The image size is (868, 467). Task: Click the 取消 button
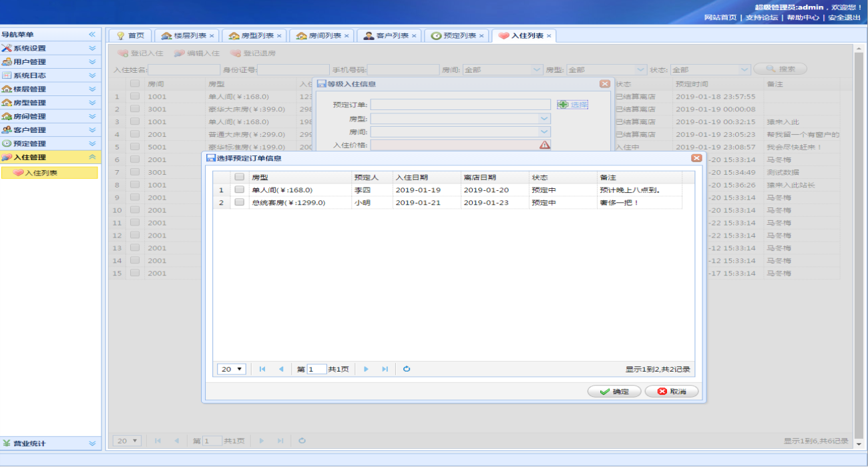coord(671,392)
